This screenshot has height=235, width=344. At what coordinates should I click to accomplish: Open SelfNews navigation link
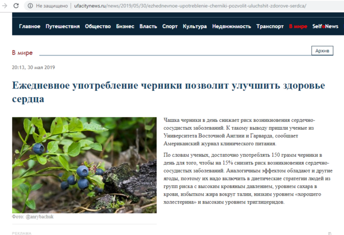pyautogui.click(x=325, y=26)
